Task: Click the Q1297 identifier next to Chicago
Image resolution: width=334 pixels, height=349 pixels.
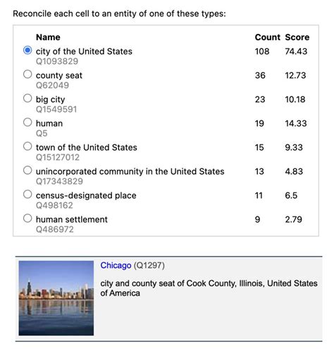Action: click(149, 265)
